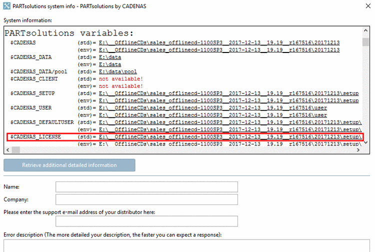The width and height of the screenshot is (375, 252).
Task: Click the $CADENAS_LICENSE variable name
Action: point(35,137)
